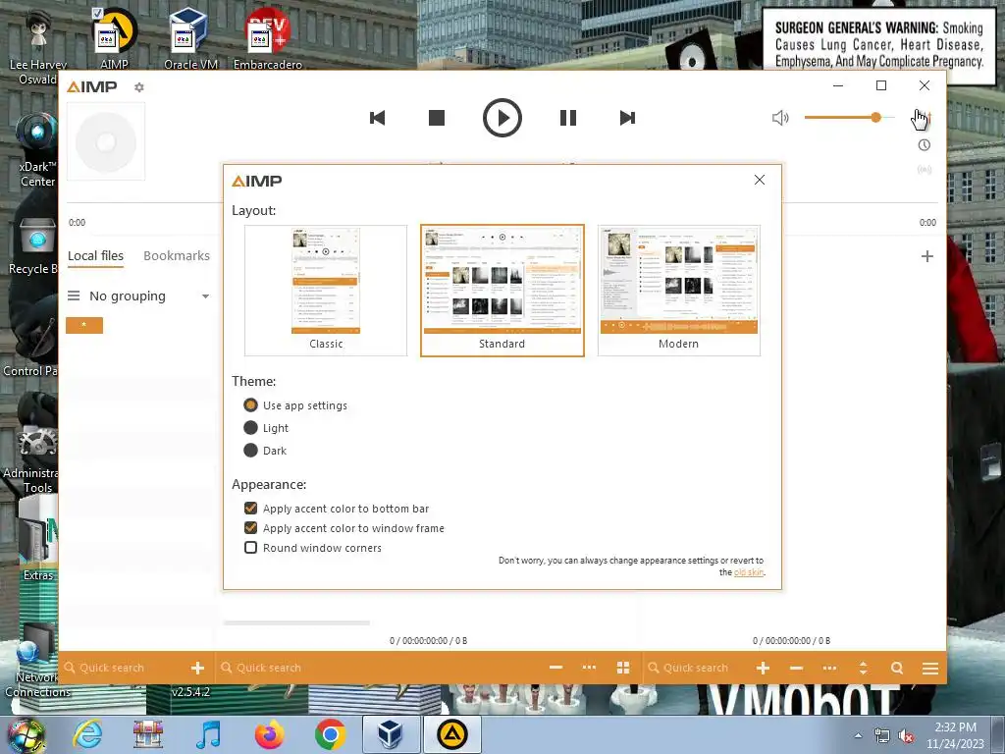Add files with the playlist plus icon
The image size is (1005, 754).
click(763, 668)
